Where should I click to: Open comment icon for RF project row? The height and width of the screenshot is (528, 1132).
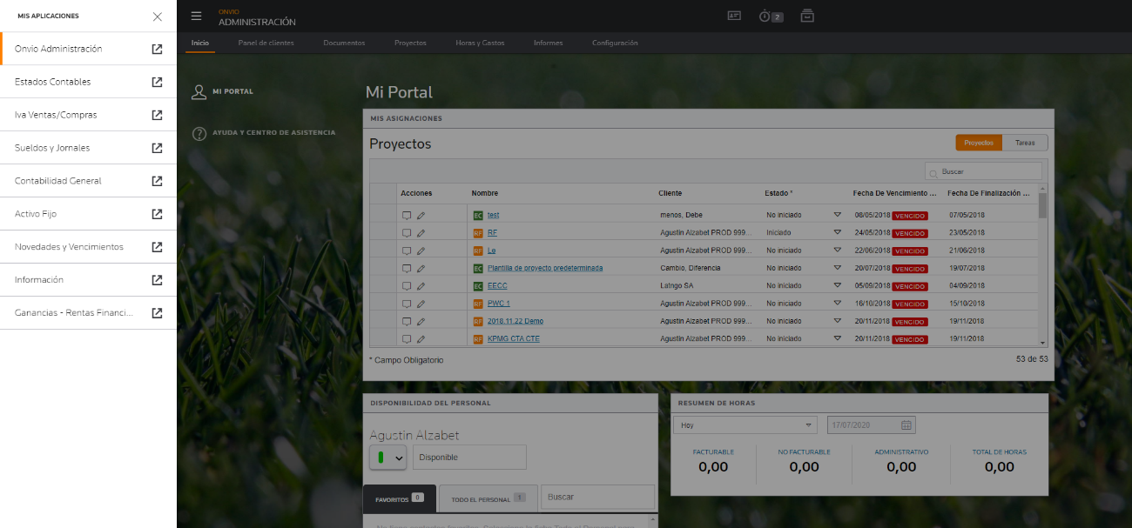point(407,232)
